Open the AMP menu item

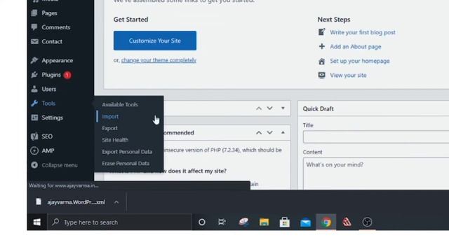click(x=48, y=151)
